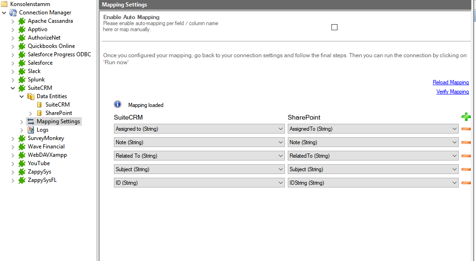Select the SharePoint data entity
This screenshot has height=261, width=476.
tap(59, 113)
